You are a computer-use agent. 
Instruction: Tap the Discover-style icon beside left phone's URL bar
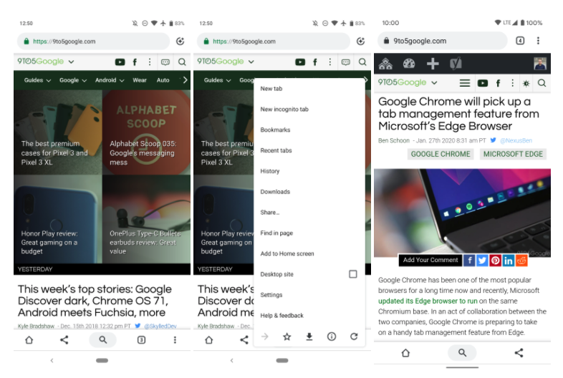click(181, 42)
